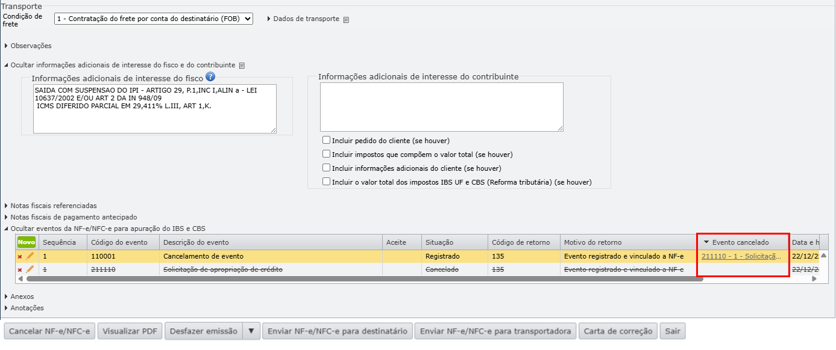Click the Código de retorno column header

pos(524,242)
